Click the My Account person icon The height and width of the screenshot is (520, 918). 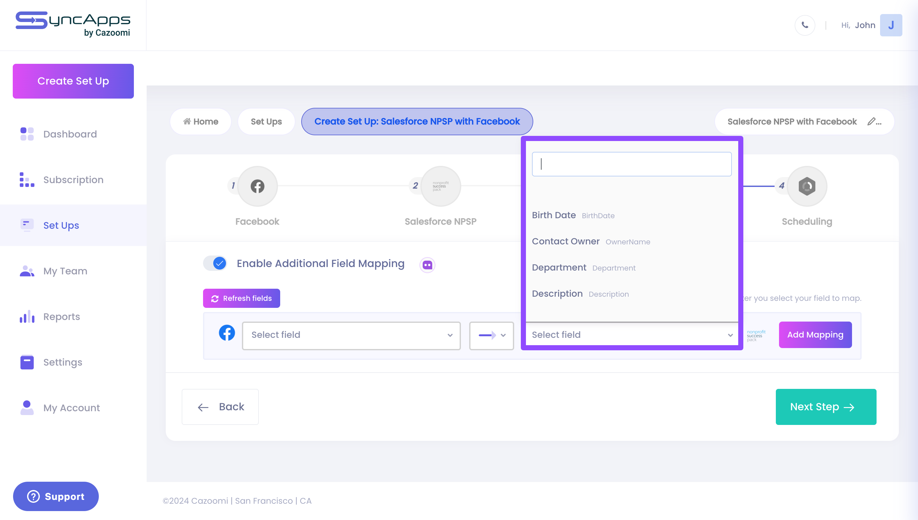point(27,408)
